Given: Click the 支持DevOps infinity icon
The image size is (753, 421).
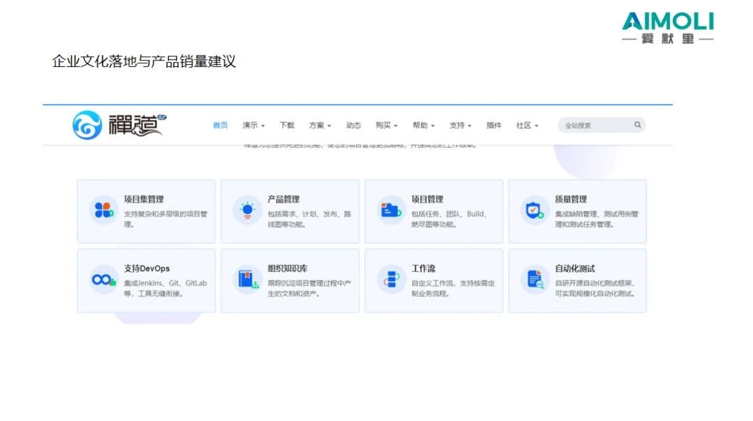Looking at the screenshot, I should 103,280.
